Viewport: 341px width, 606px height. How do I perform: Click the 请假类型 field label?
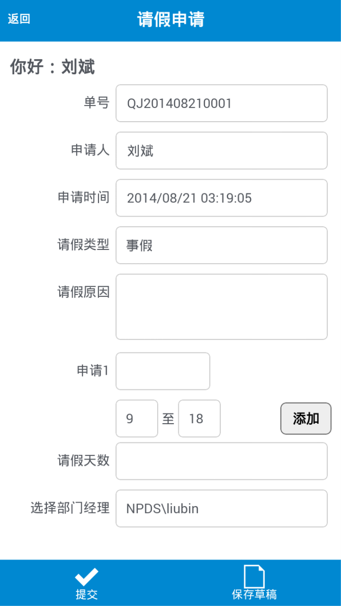[x=83, y=245]
